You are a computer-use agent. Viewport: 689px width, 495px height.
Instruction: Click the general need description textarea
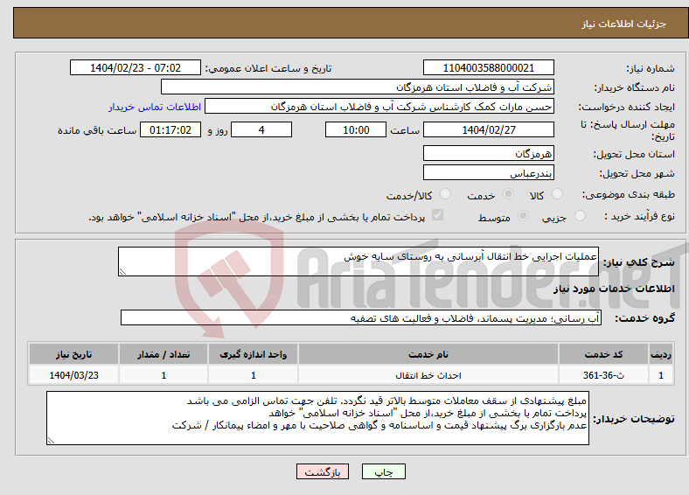358,261
